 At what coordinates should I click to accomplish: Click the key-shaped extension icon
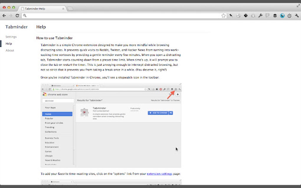[260, 16]
